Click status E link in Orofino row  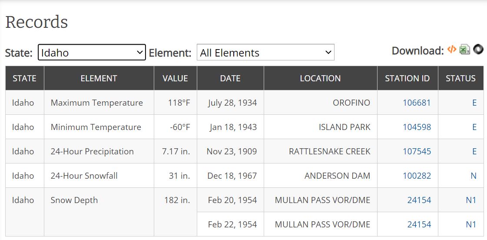[474, 103]
